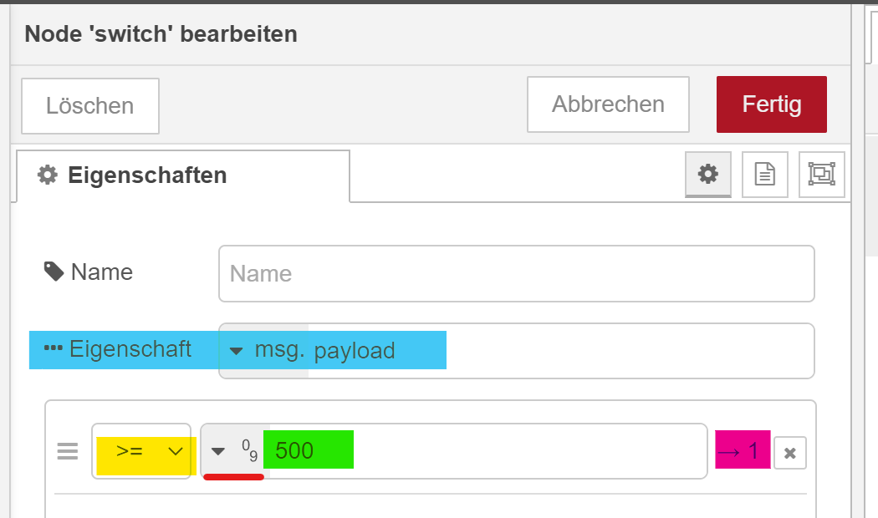
Task: Click the tag icon beside Name
Action: (x=54, y=272)
